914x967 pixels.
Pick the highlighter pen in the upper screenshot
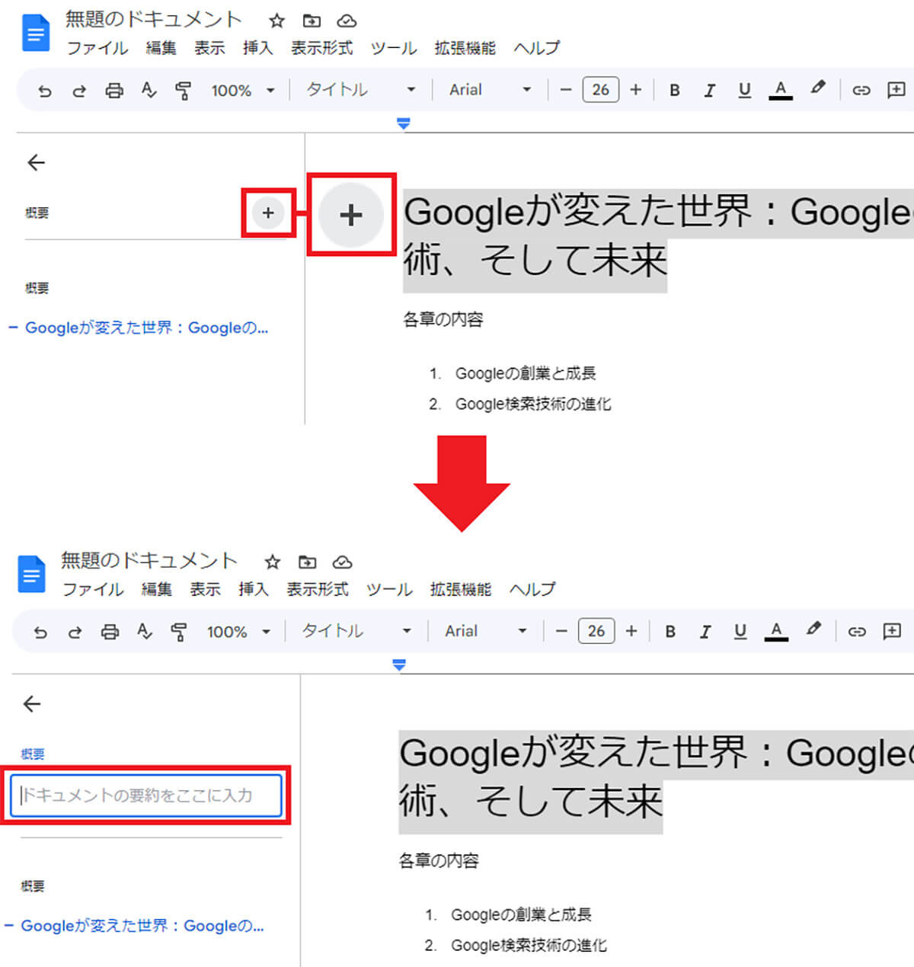818,88
